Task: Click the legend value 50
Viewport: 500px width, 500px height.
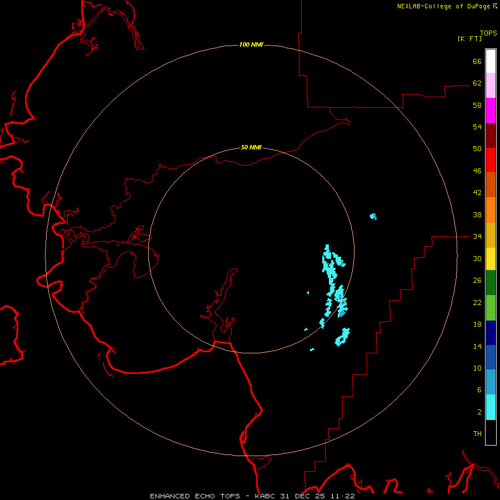Action: pyautogui.click(x=477, y=148)
